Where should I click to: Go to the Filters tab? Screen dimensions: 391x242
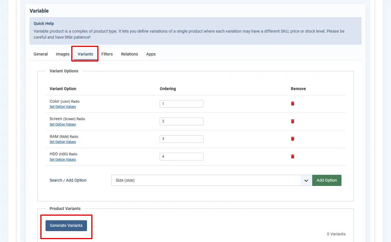click(x=107, y=54)
